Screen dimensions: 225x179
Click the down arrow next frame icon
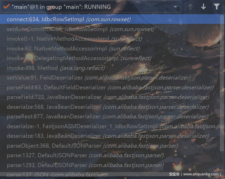coord(203,6)
